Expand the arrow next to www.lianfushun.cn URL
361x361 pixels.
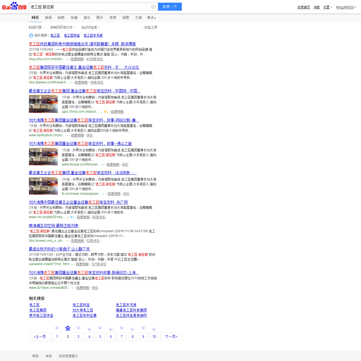click(67, 135)
